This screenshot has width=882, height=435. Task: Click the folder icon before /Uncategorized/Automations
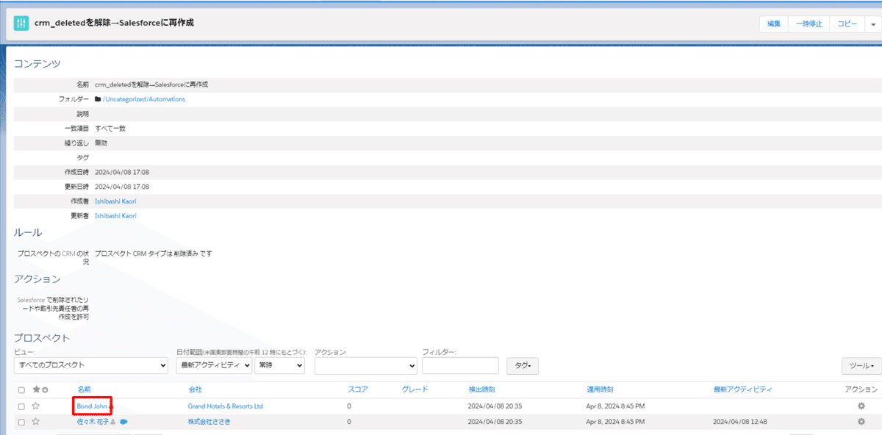(98, 99)
